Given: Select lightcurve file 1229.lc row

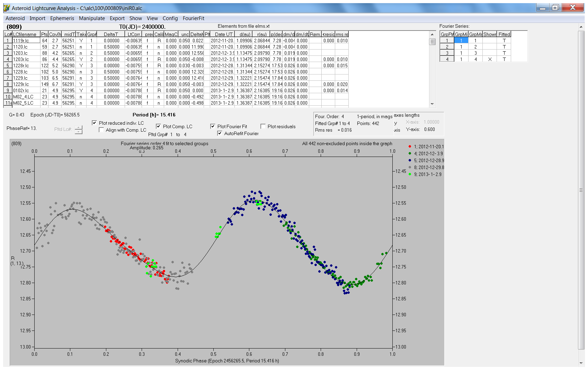Looking at the screenshot, I should [x=176, y=78].
